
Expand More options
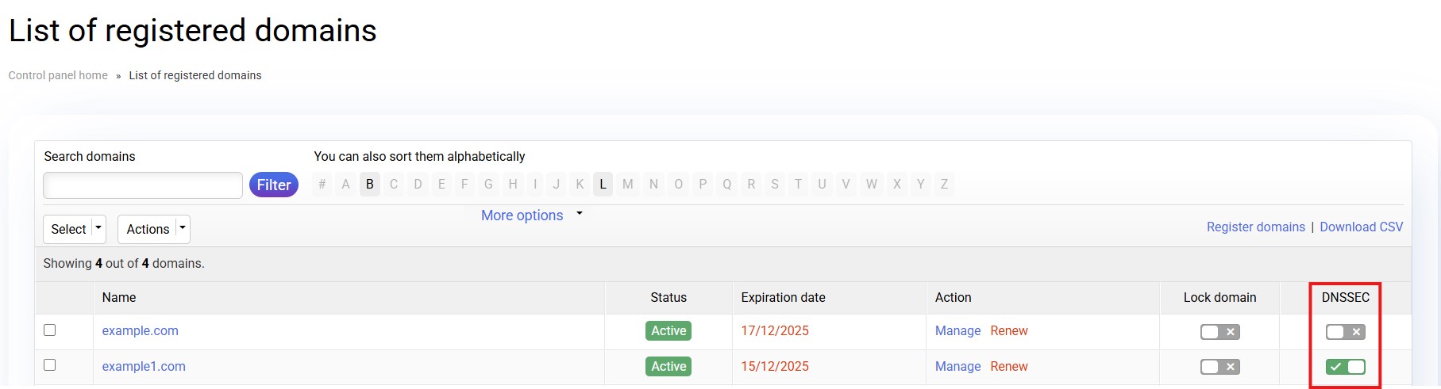[x=531, y=215]
